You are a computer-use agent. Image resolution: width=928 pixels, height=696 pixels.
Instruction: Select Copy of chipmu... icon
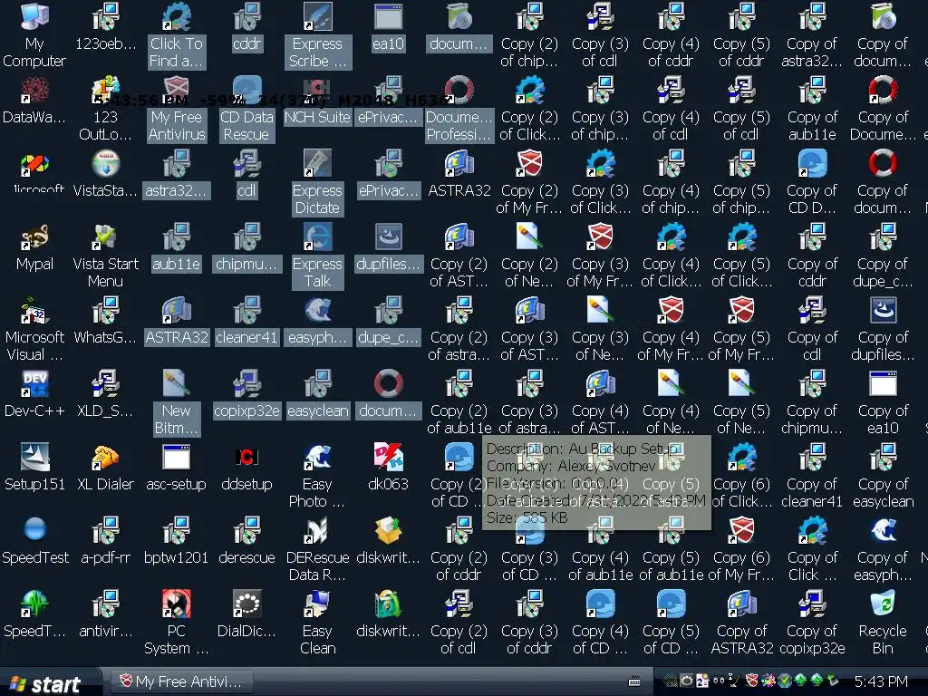click(812, 384)
